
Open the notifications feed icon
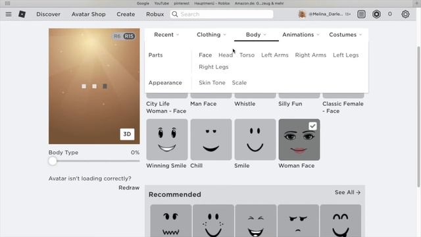click(361, 14)
